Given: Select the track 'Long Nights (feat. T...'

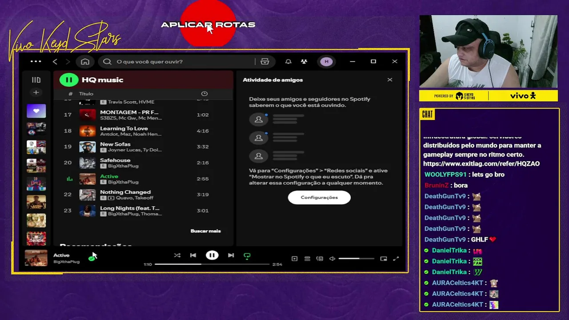Looking at the screenshot, I should click(x=143, y=211).
